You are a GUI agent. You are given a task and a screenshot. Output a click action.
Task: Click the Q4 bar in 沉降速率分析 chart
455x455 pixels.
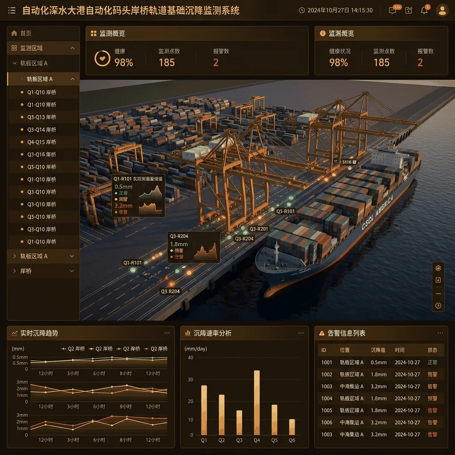point(257,403)
